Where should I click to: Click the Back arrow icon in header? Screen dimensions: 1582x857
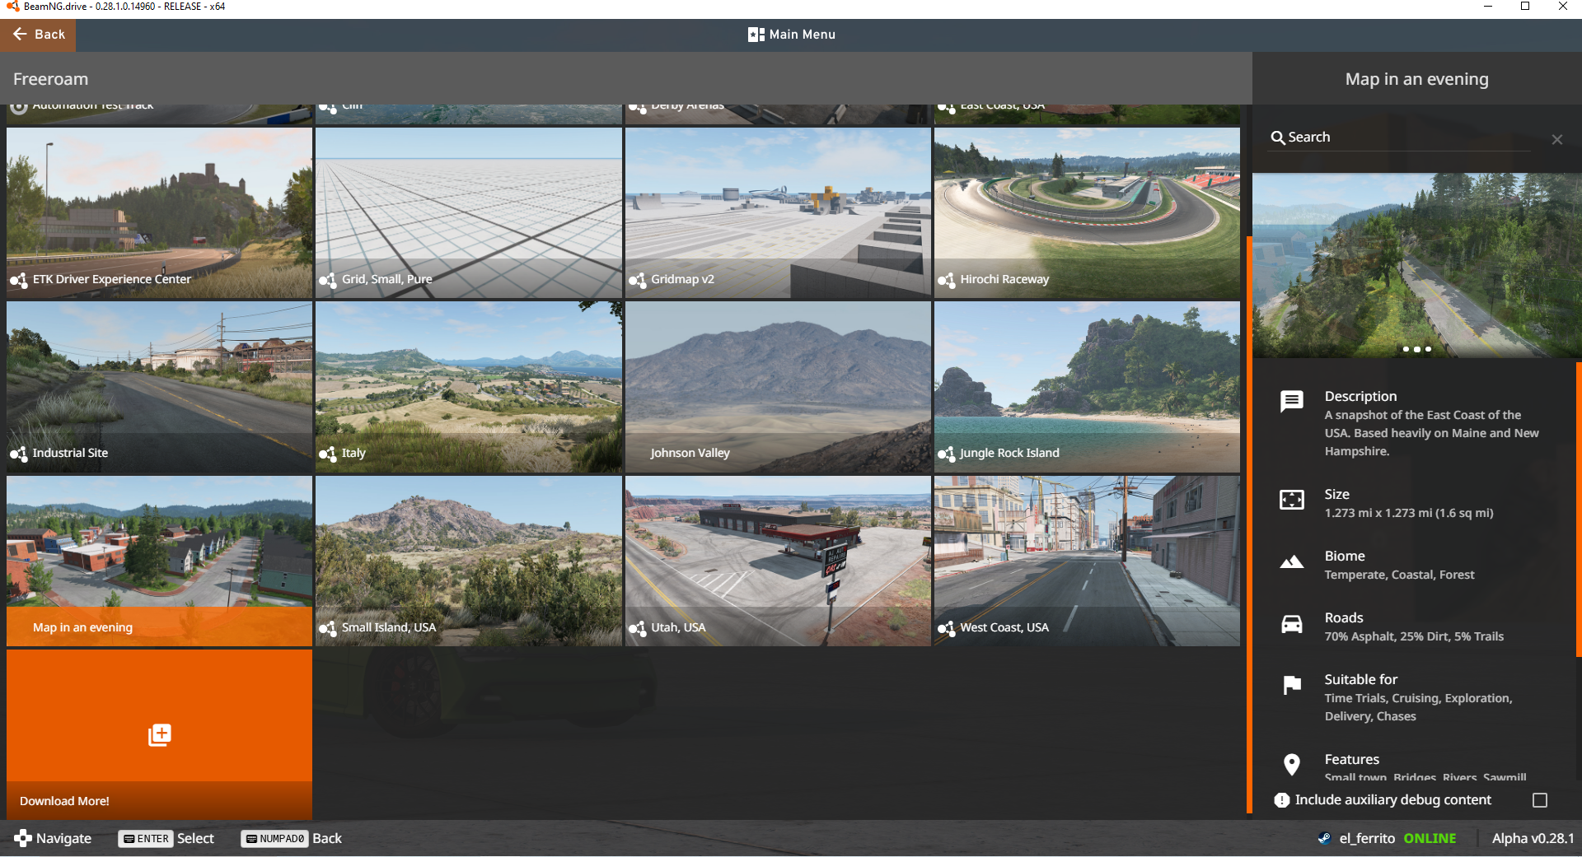pyautogui.click(x=20, y=35)
